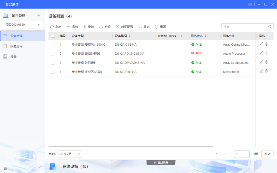The height and width of the screenshot is (173, 277).
Task: Click the page number input box
Action: (242, 154)
